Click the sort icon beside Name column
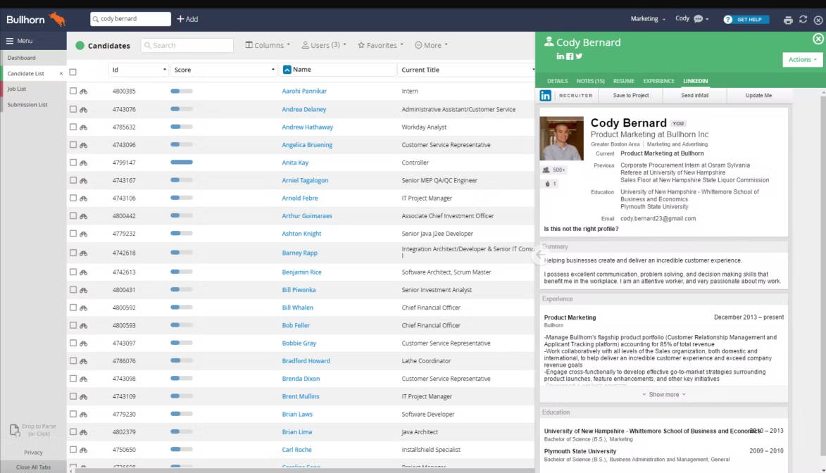 point(287,70)
